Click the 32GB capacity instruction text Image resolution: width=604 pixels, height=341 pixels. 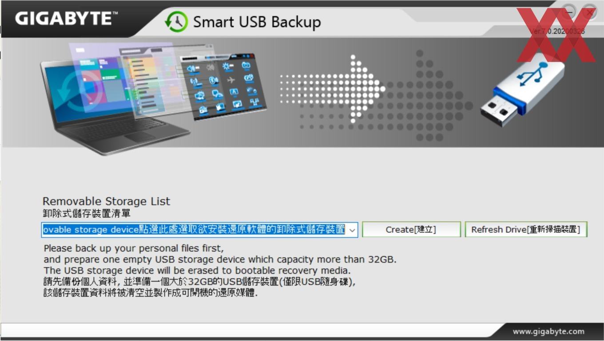tap(220, 259)
